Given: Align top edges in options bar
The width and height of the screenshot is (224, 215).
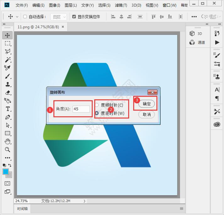Looking at the screenshot, I should pos(153,17).
